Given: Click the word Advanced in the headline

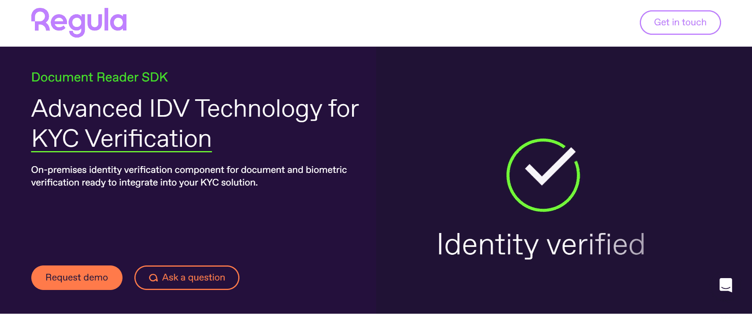Looking at the screenshot, I should (x=87, y=108).
